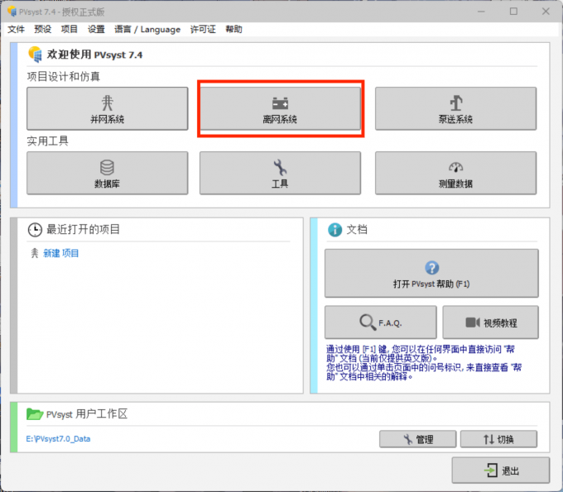Open the 工具 wrench tools button
This screenshot has height=492, width=563.
coord(280,173)
